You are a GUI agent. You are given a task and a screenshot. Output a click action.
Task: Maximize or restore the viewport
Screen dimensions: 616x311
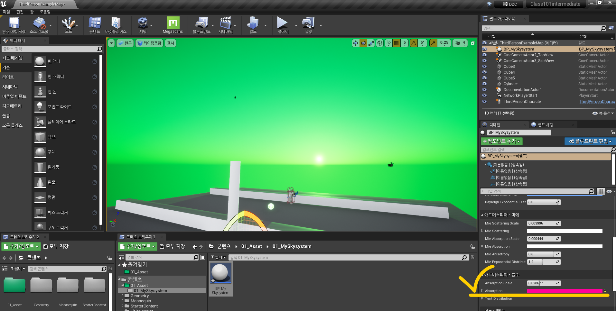(473, 43)
